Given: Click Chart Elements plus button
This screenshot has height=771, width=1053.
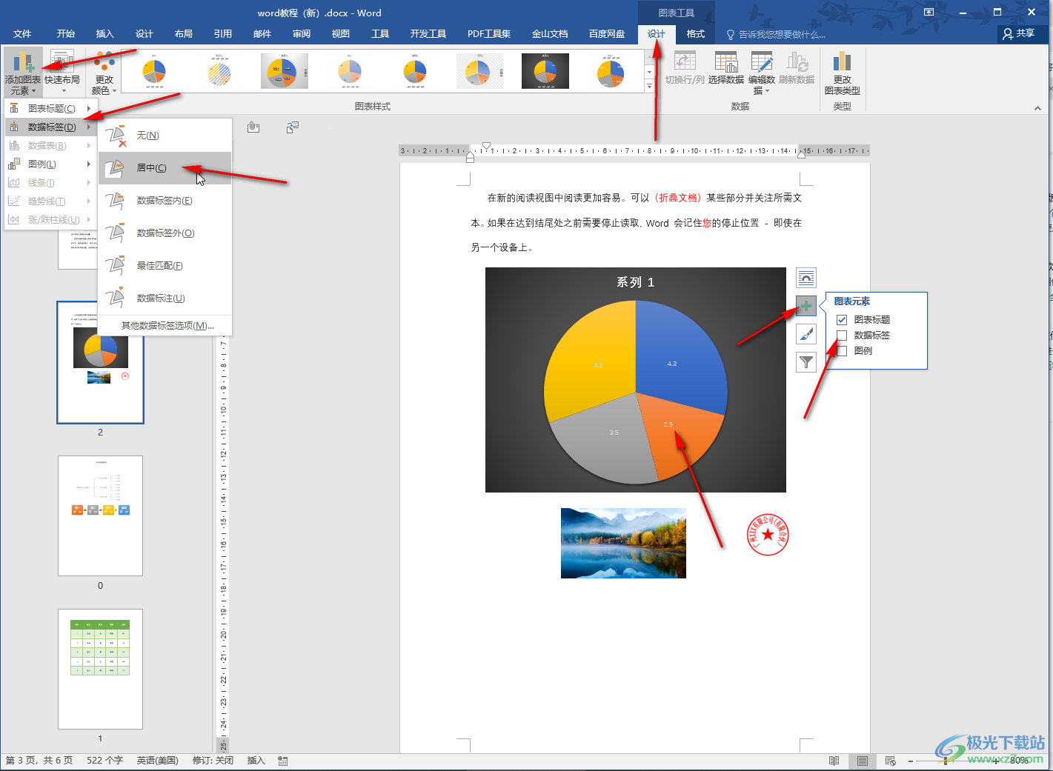Looking at the screenshot, I should click(806, 306).
